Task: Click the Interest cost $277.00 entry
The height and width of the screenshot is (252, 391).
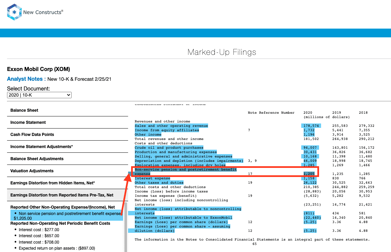Action: point(39,230)
